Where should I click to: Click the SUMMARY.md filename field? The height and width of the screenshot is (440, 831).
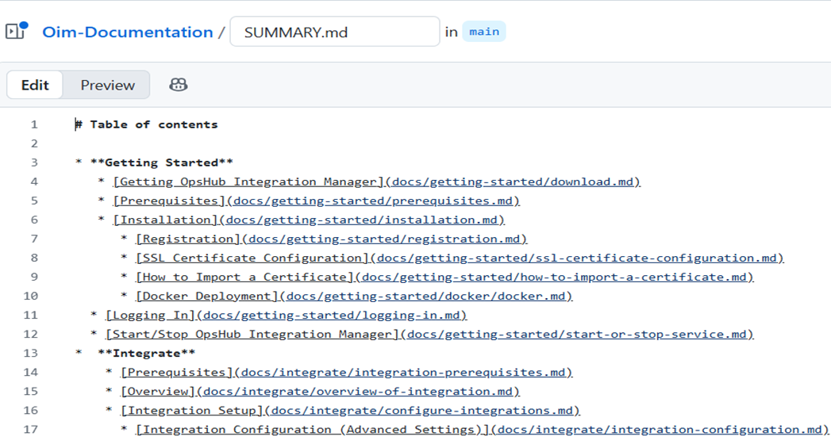point(333,33)
